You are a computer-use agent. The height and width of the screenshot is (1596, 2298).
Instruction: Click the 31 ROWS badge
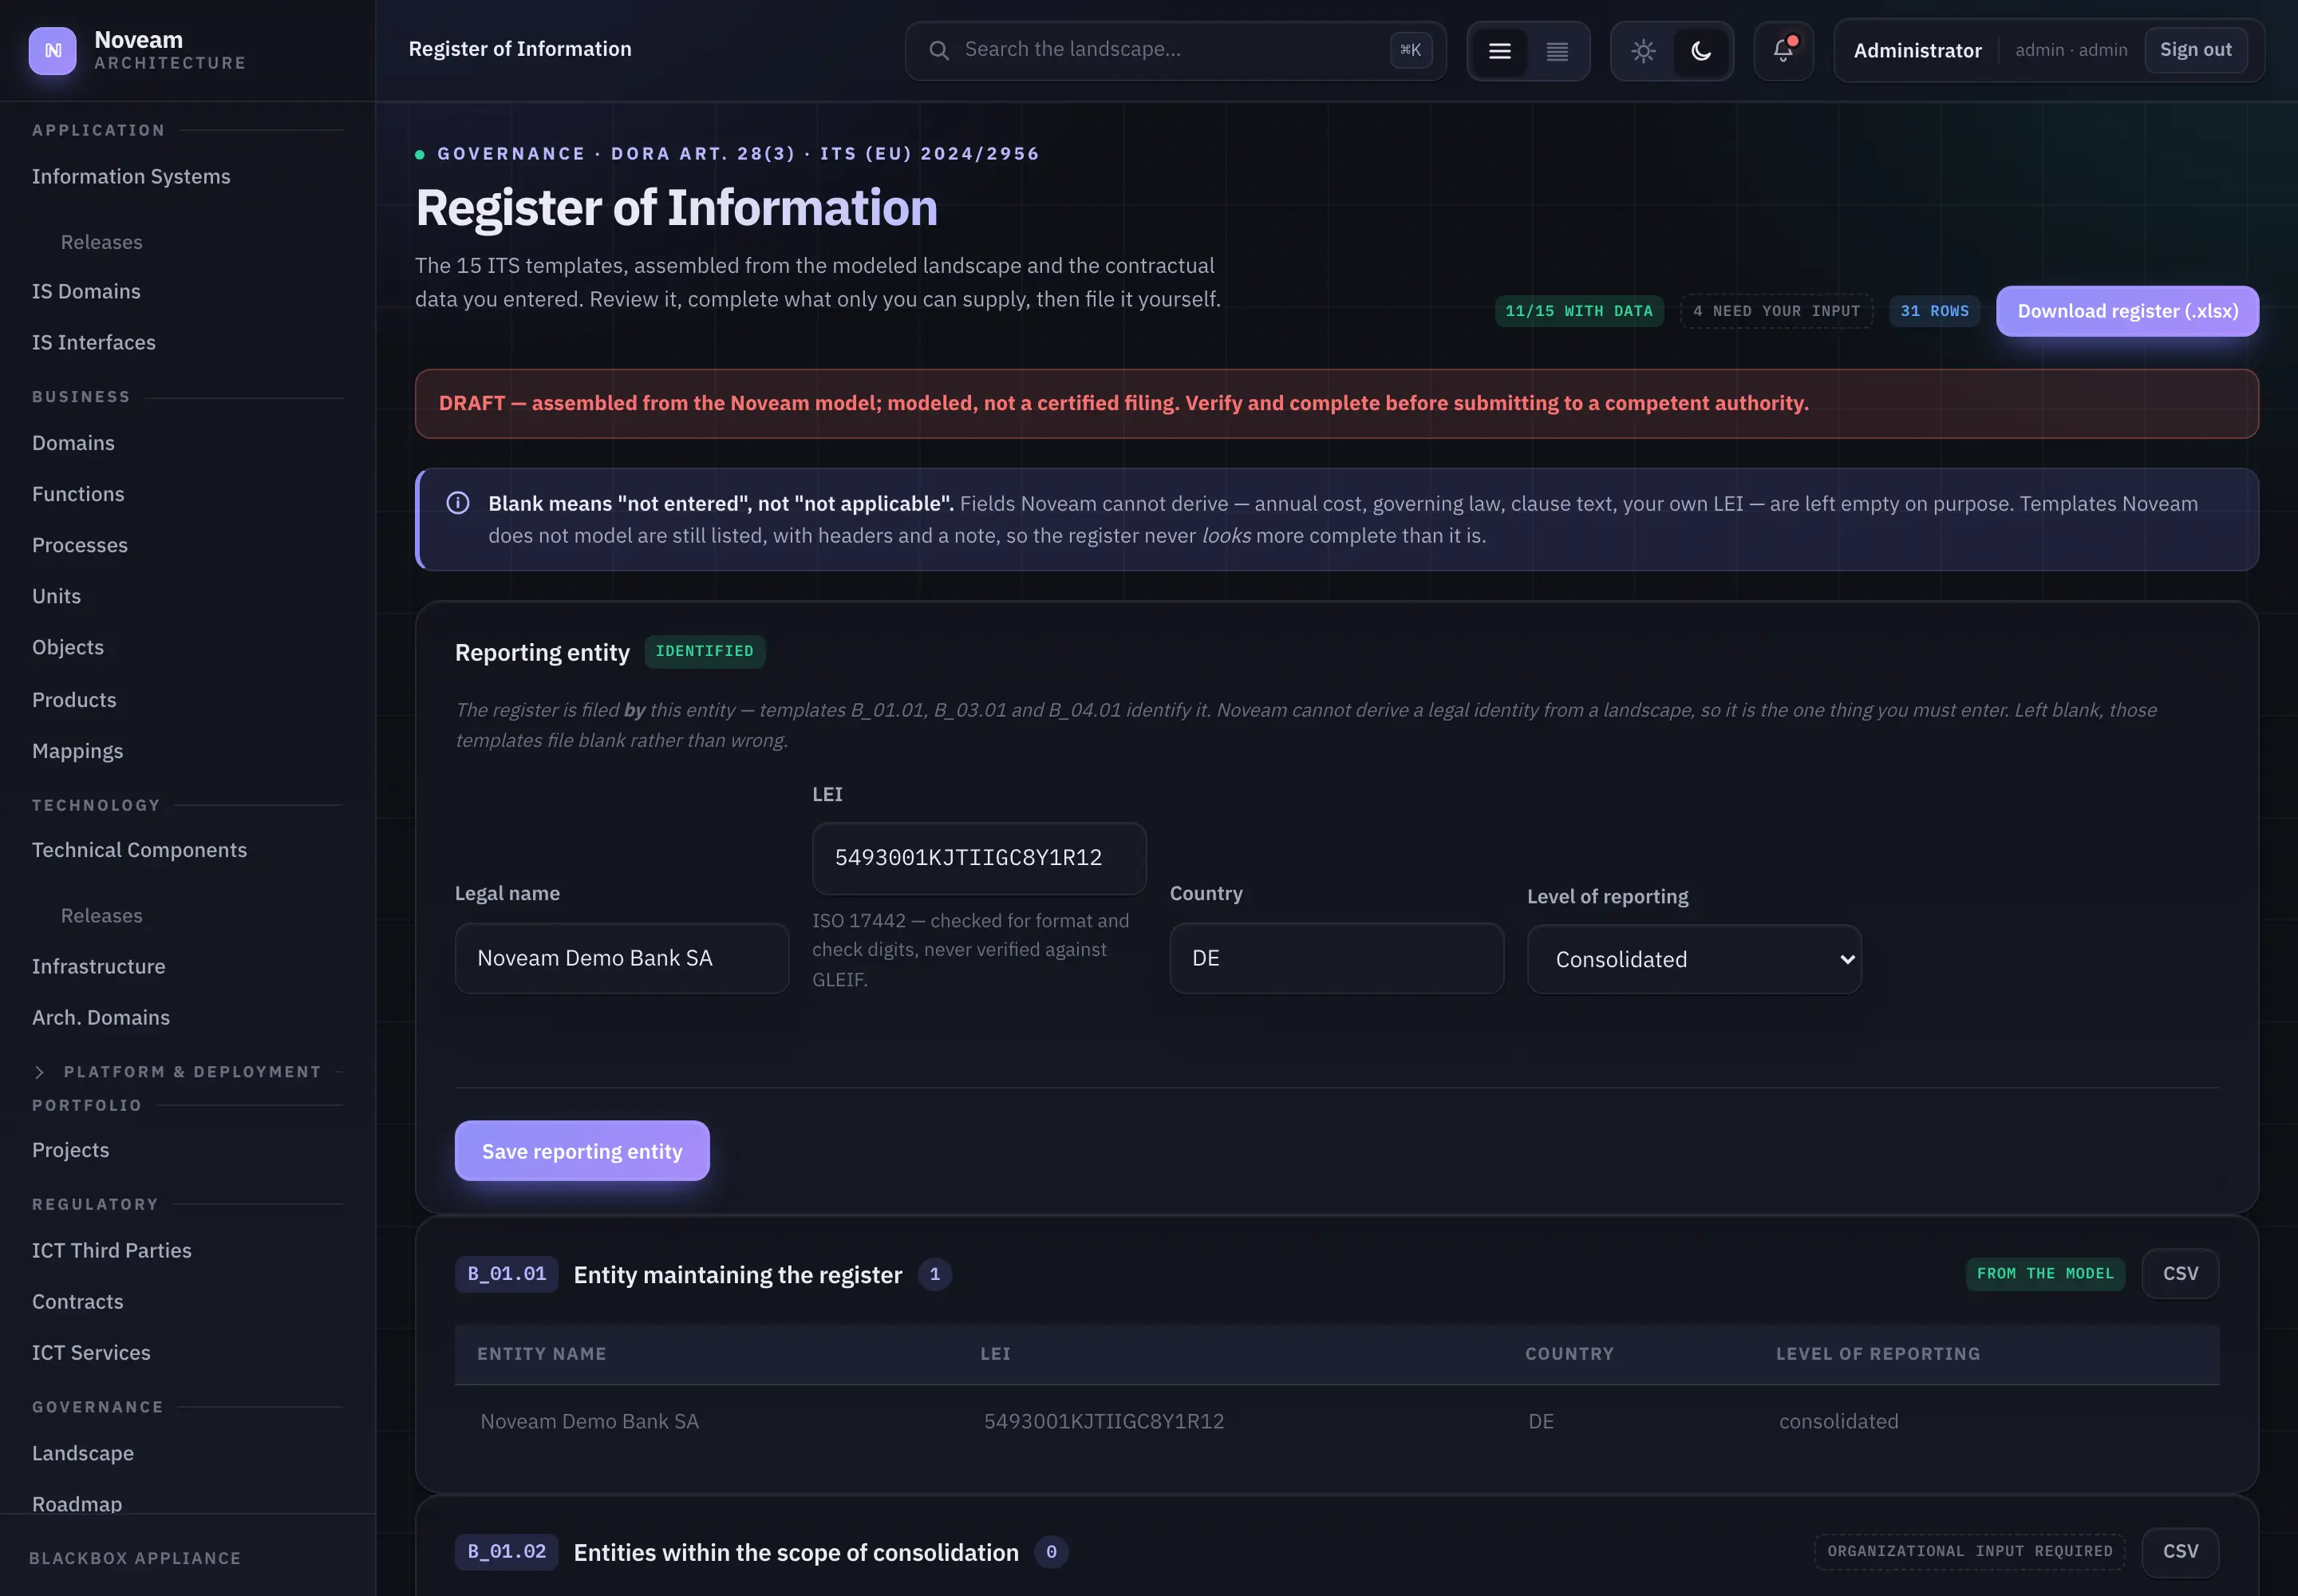(x=1934, y=311)
